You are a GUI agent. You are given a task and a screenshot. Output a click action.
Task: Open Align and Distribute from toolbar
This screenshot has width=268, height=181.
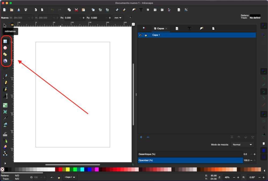click(x=169, y=10)
